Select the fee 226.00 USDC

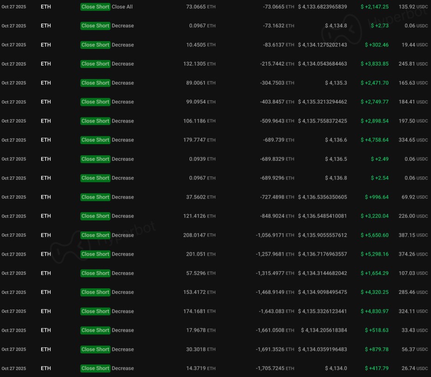[x=413, y=216]
